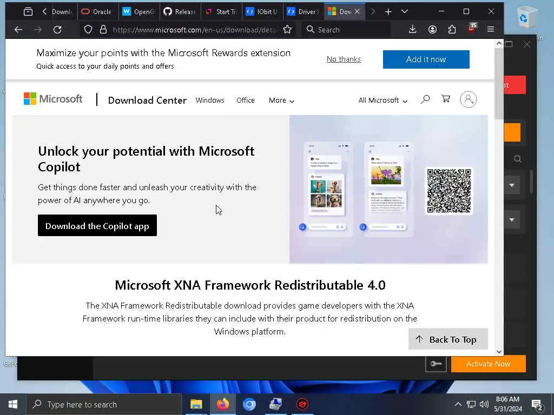Screen dimensions: 554x415
Task: Switch to the Oracle tab
Action: (x=97, y=12)
